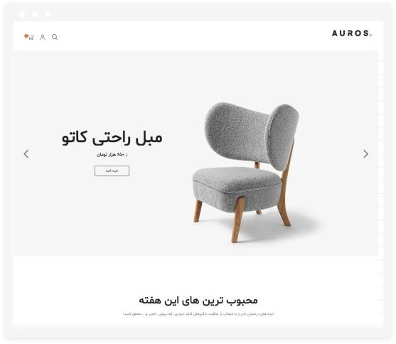Open the user account icon
This screenshot has height=344, width=396.
click(x=43, y=37)
